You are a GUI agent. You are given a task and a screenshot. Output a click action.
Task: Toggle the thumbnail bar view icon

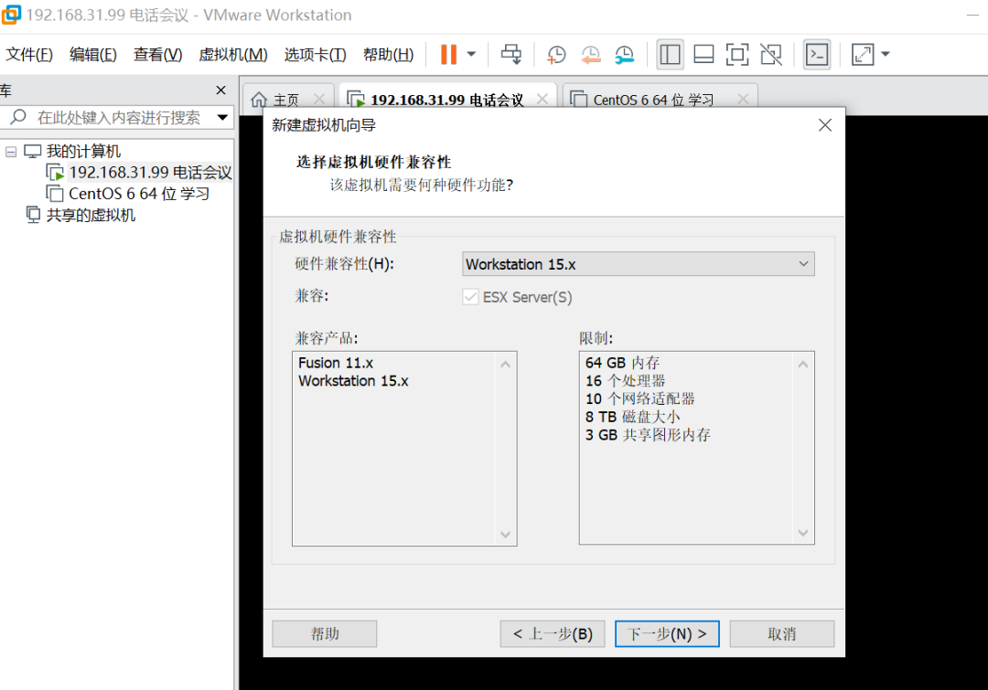pos(703,55)
